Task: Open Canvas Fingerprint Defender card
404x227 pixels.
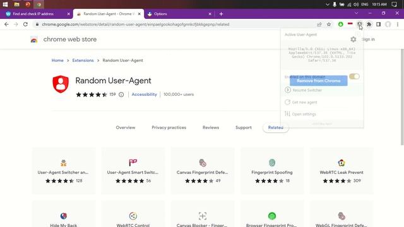Action: [x=203, y=171]
